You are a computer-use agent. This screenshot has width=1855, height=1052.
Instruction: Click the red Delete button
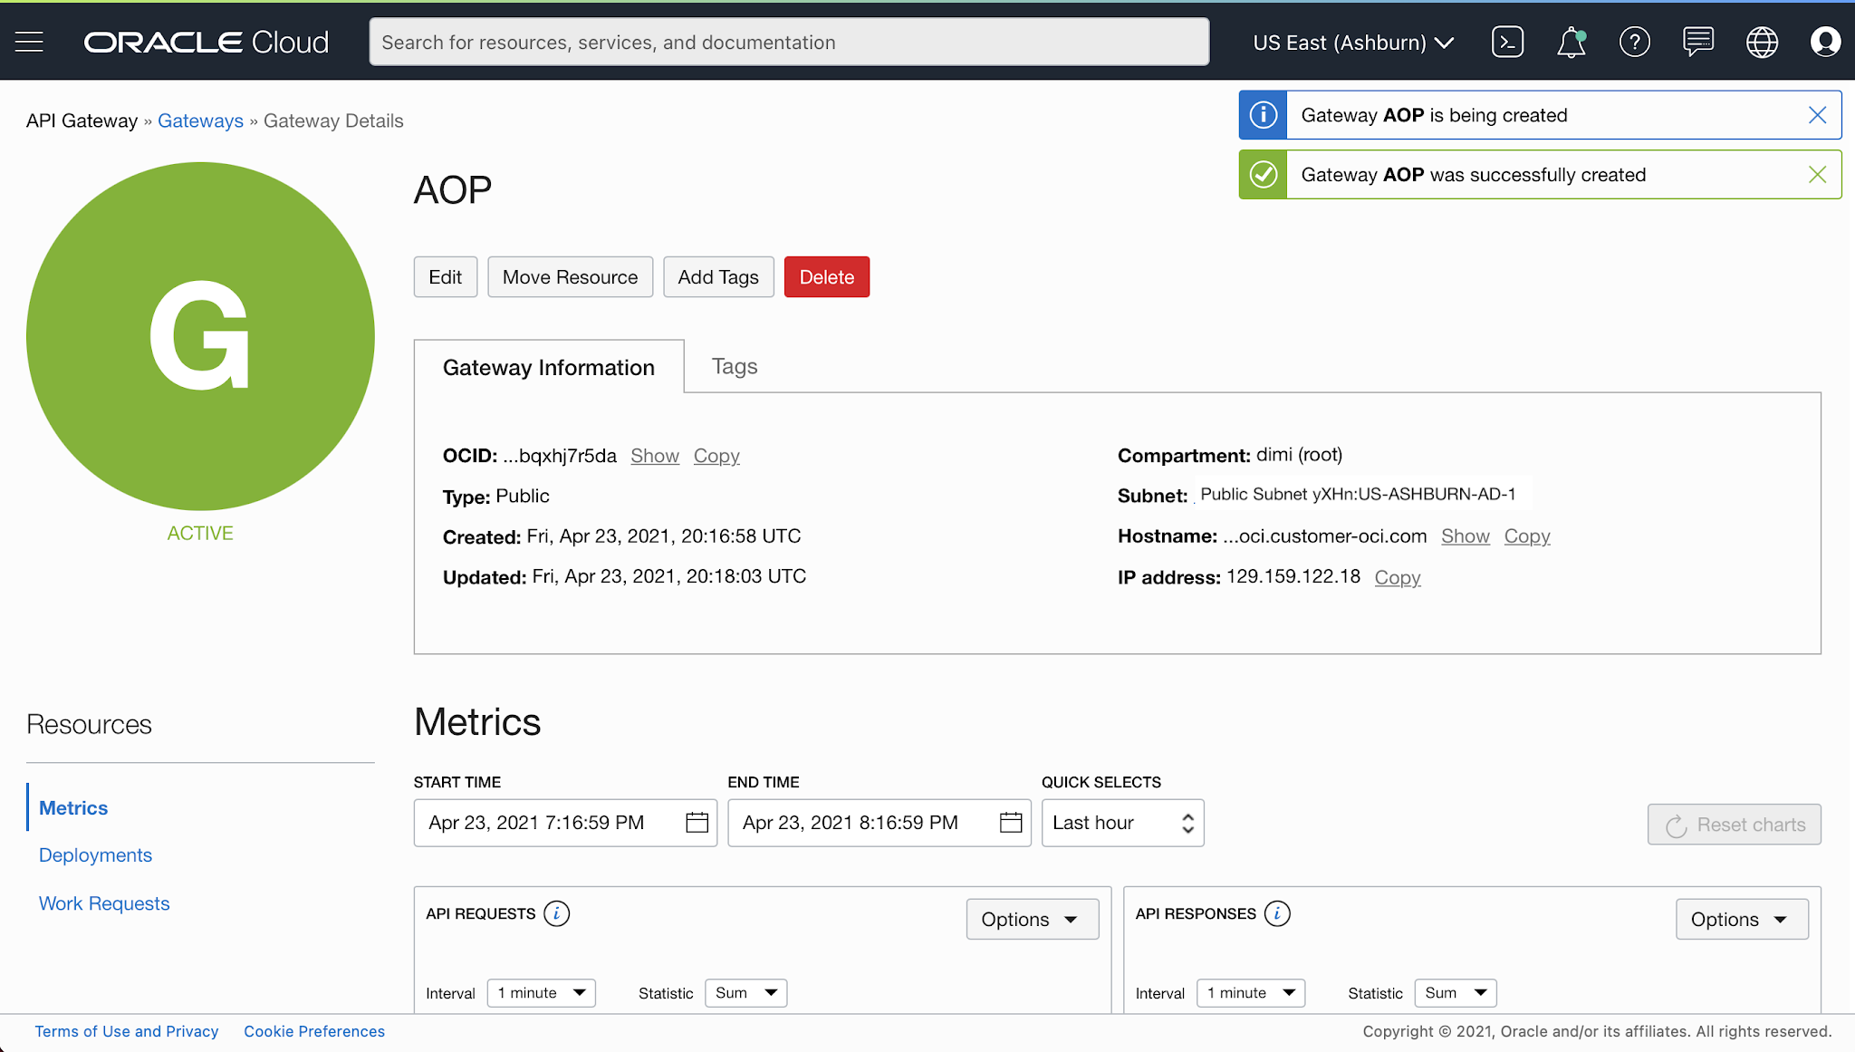coord(826,277)
